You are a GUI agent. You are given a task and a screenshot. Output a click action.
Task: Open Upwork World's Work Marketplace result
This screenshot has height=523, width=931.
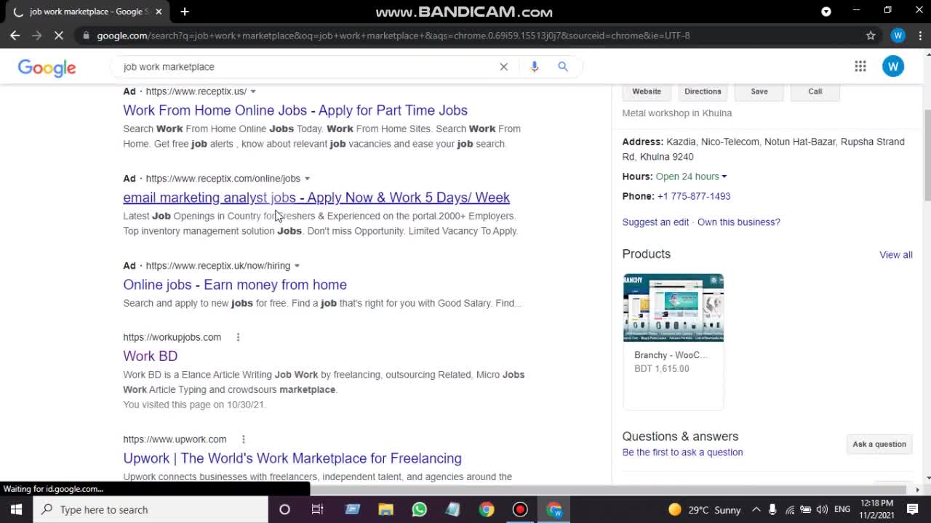(292, 458)
